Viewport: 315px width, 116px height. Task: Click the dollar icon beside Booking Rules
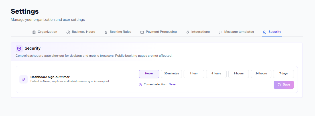click(x=106, y=32)
